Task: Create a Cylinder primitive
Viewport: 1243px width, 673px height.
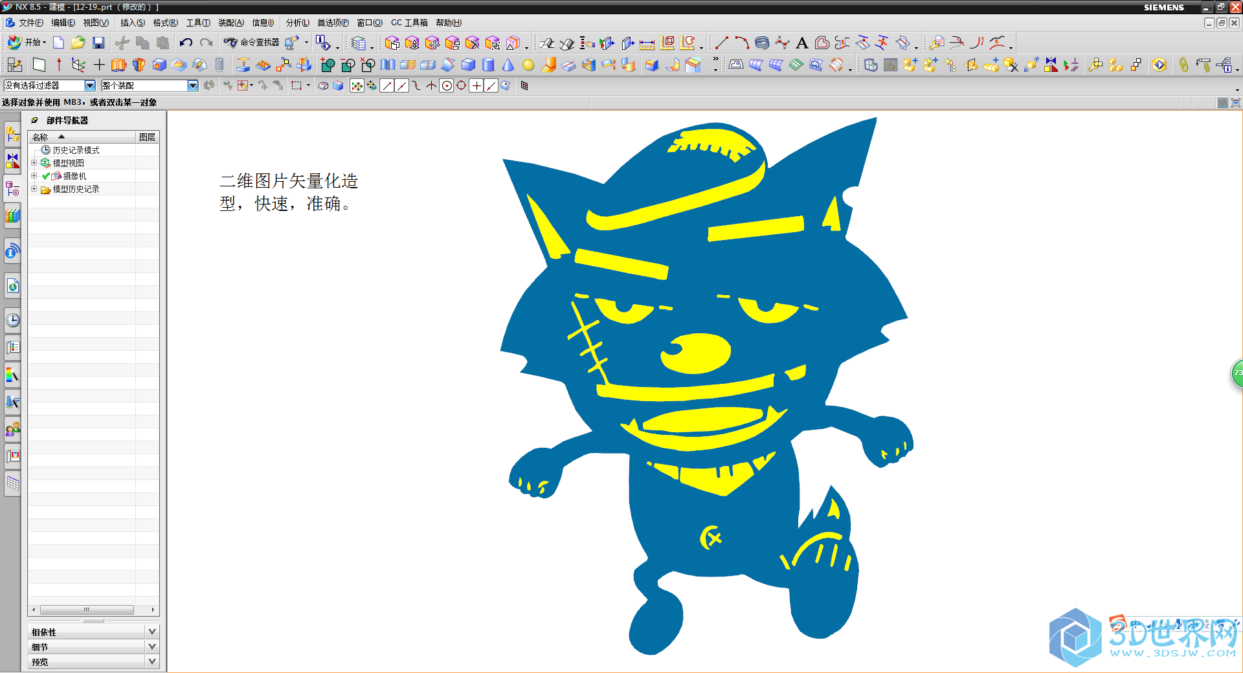Action: (x=489, y=65)
